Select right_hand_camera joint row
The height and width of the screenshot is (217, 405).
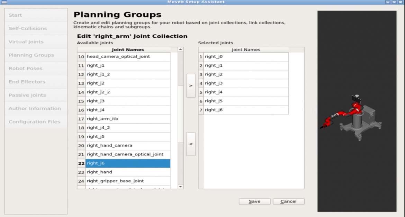pos(128,145)
